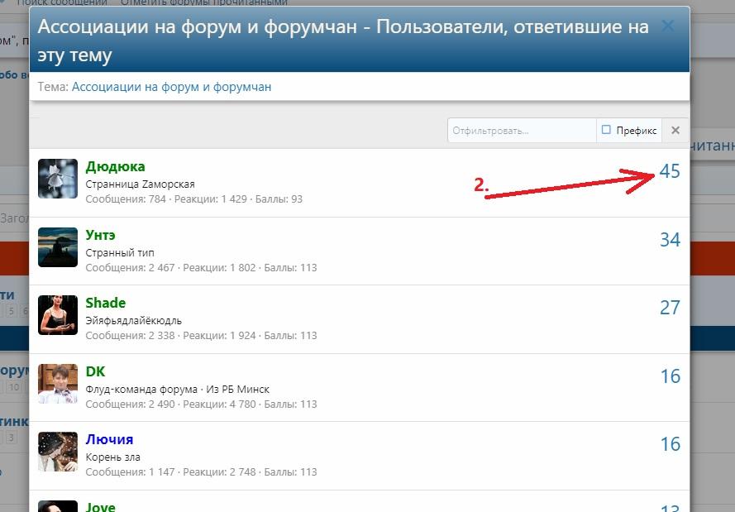The height and width of the screenshot is (512, 735).
Task: Click the text Реакции: 1 924
Action: 219,336
